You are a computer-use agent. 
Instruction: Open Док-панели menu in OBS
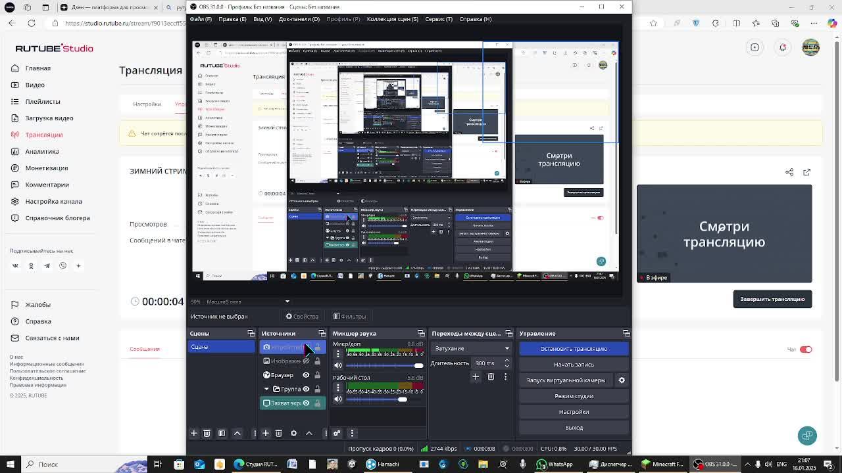[x=299, y=19]
